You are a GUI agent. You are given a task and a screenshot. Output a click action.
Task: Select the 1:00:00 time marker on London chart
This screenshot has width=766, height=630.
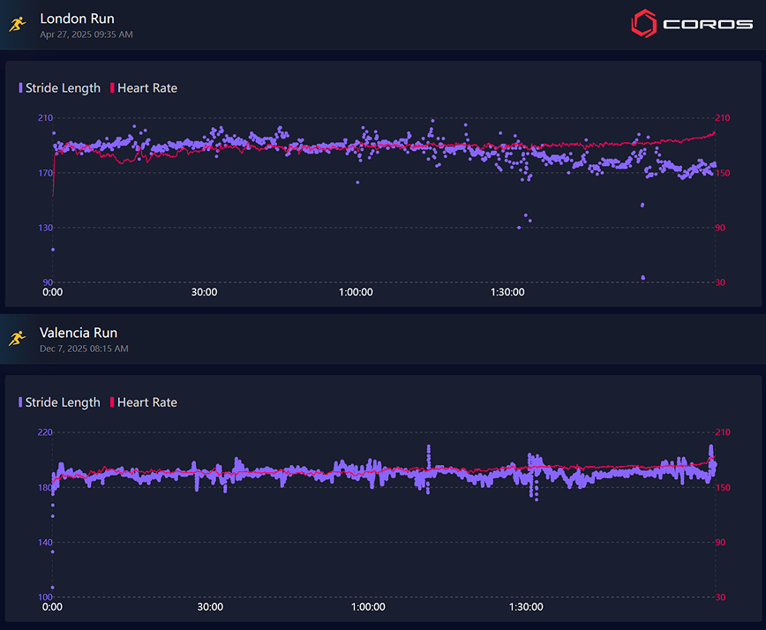coord(356,292)
